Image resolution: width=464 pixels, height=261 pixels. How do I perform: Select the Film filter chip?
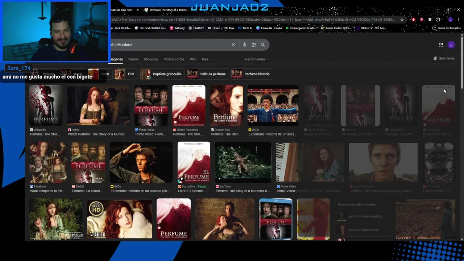tap(125, 74)
